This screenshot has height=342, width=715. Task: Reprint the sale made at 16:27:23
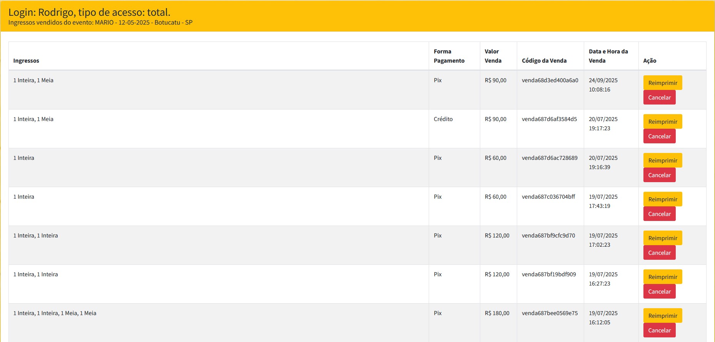[x=662, y=277]
